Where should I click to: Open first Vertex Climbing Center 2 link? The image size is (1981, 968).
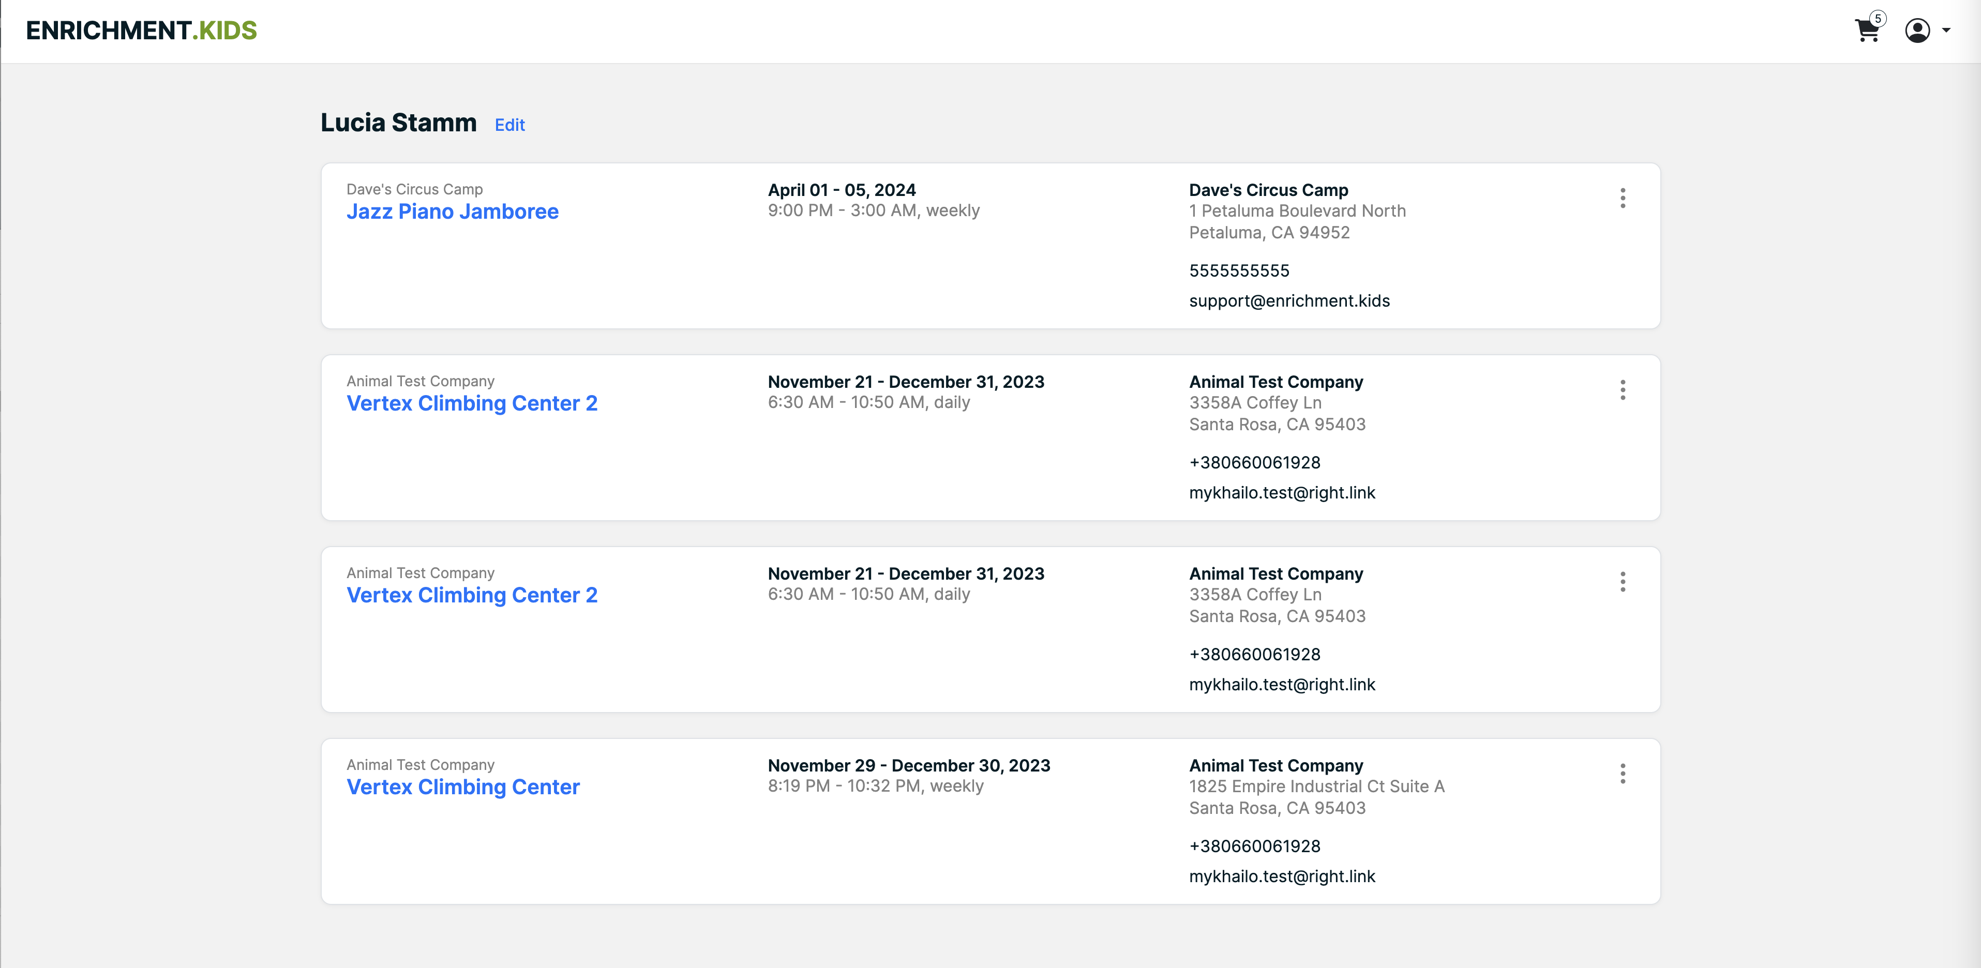click(x=471, y=403)
